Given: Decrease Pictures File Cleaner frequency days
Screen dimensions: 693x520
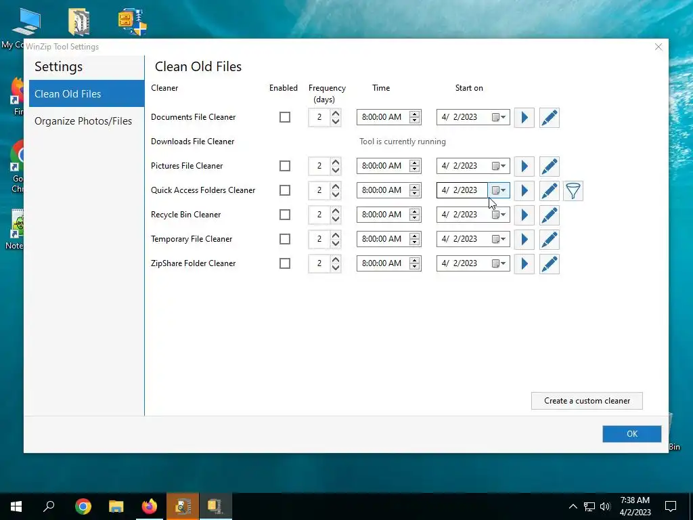Looking at the screenshot, I should (336, 170).
